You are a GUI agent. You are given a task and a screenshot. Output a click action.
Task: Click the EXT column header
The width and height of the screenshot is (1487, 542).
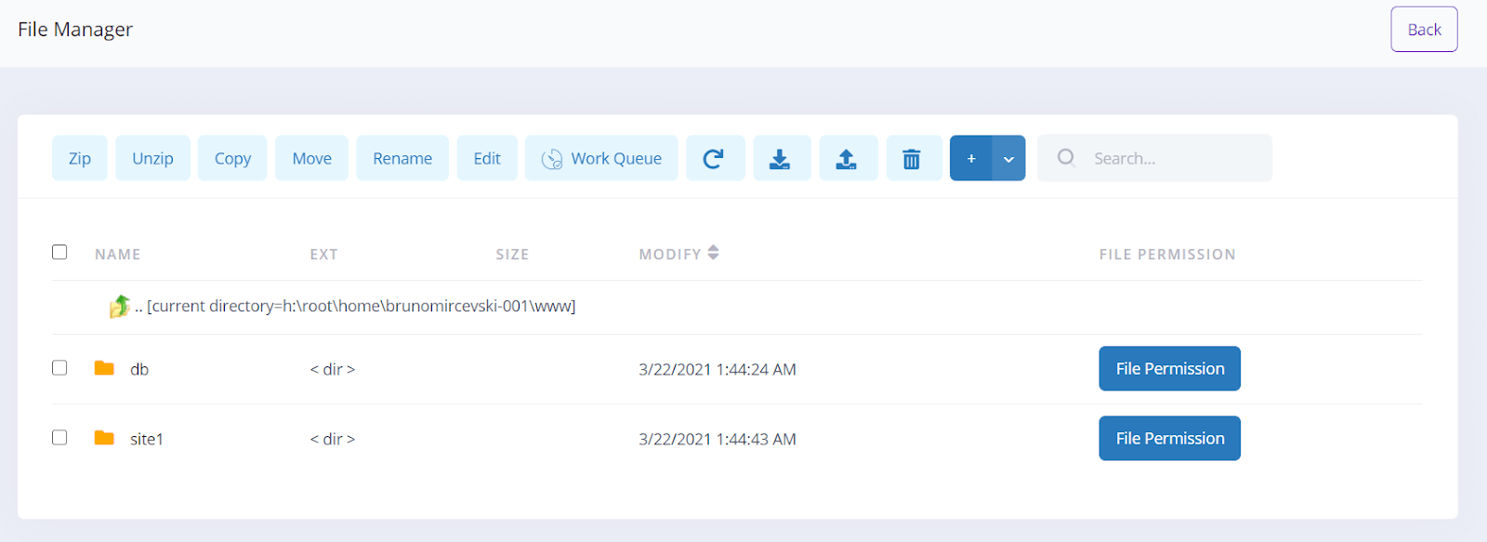(323, 254)
